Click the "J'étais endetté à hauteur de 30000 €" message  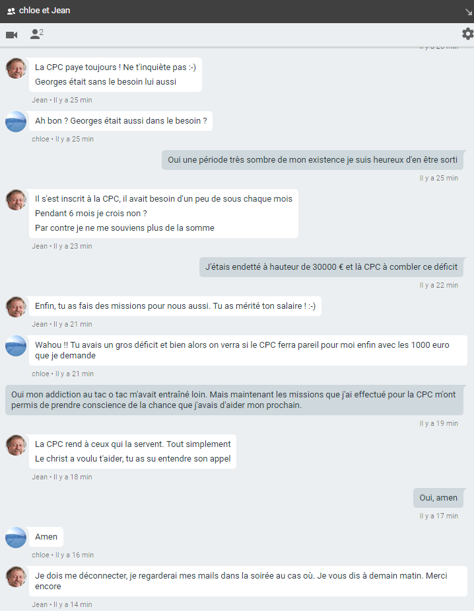(331, 267)
